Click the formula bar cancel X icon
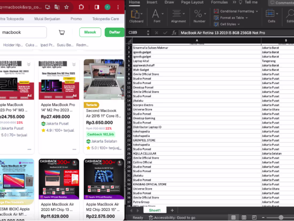This screenshot has width=294, height=221. pos(156,33)
